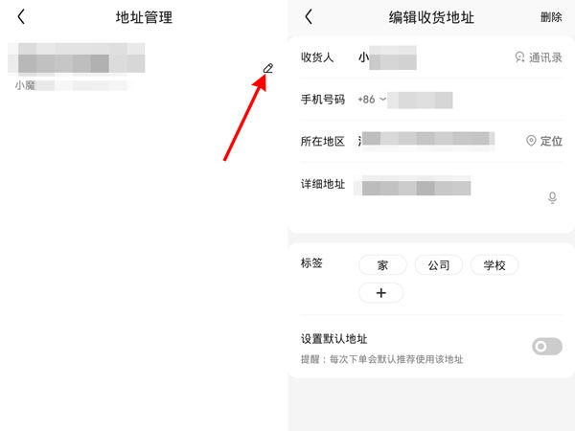This screenshot has height=431, width=575.
Task: Toggle the set default address switch
Action: [547, 347]
